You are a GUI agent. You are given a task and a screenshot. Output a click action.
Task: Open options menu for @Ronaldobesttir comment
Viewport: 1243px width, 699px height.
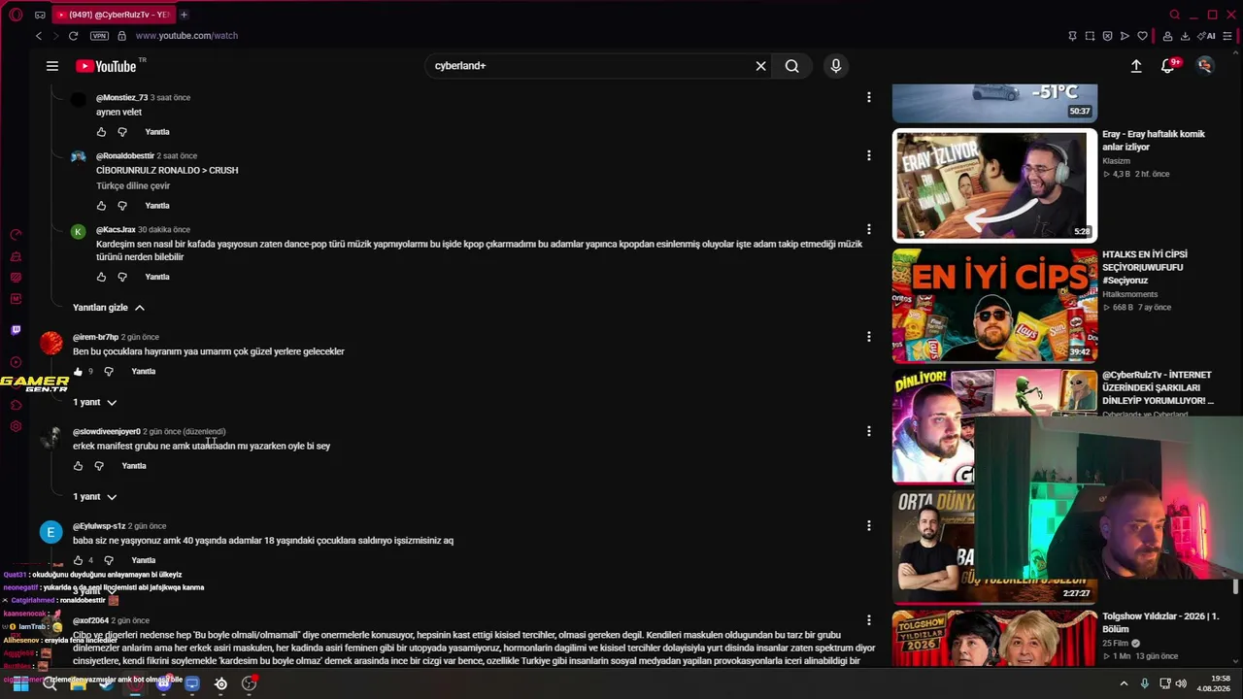pos(869,155)
